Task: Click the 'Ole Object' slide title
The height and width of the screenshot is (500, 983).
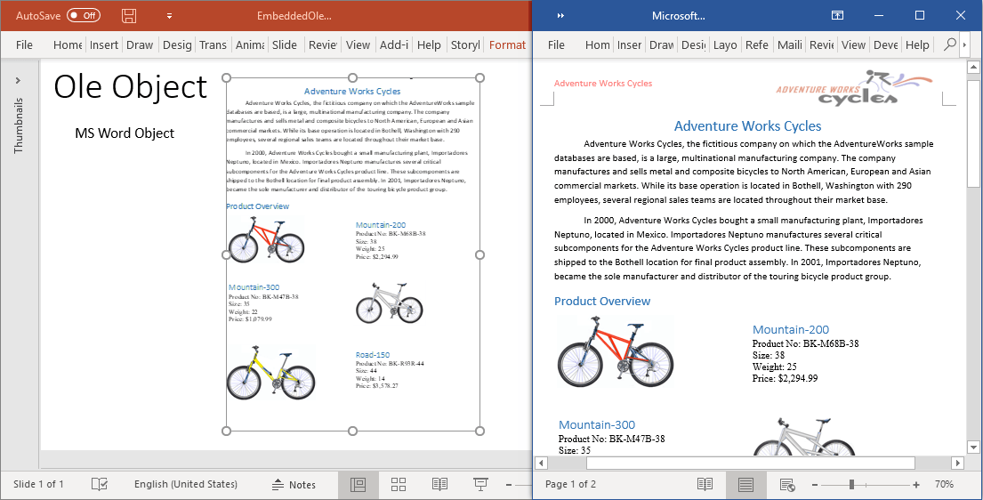Action: (x=131, y=86)
